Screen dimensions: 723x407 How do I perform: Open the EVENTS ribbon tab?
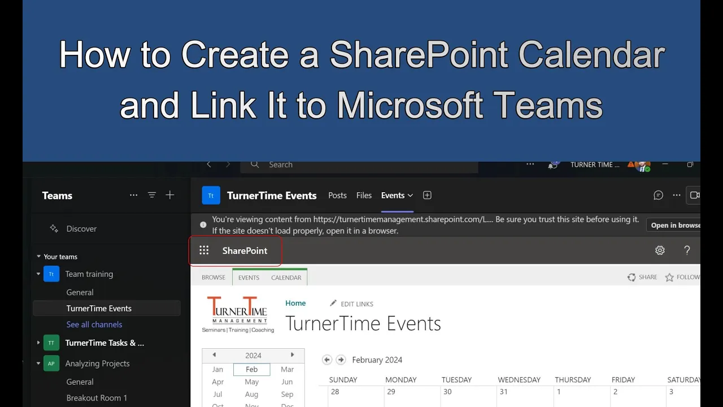click(x=249, y=278)
